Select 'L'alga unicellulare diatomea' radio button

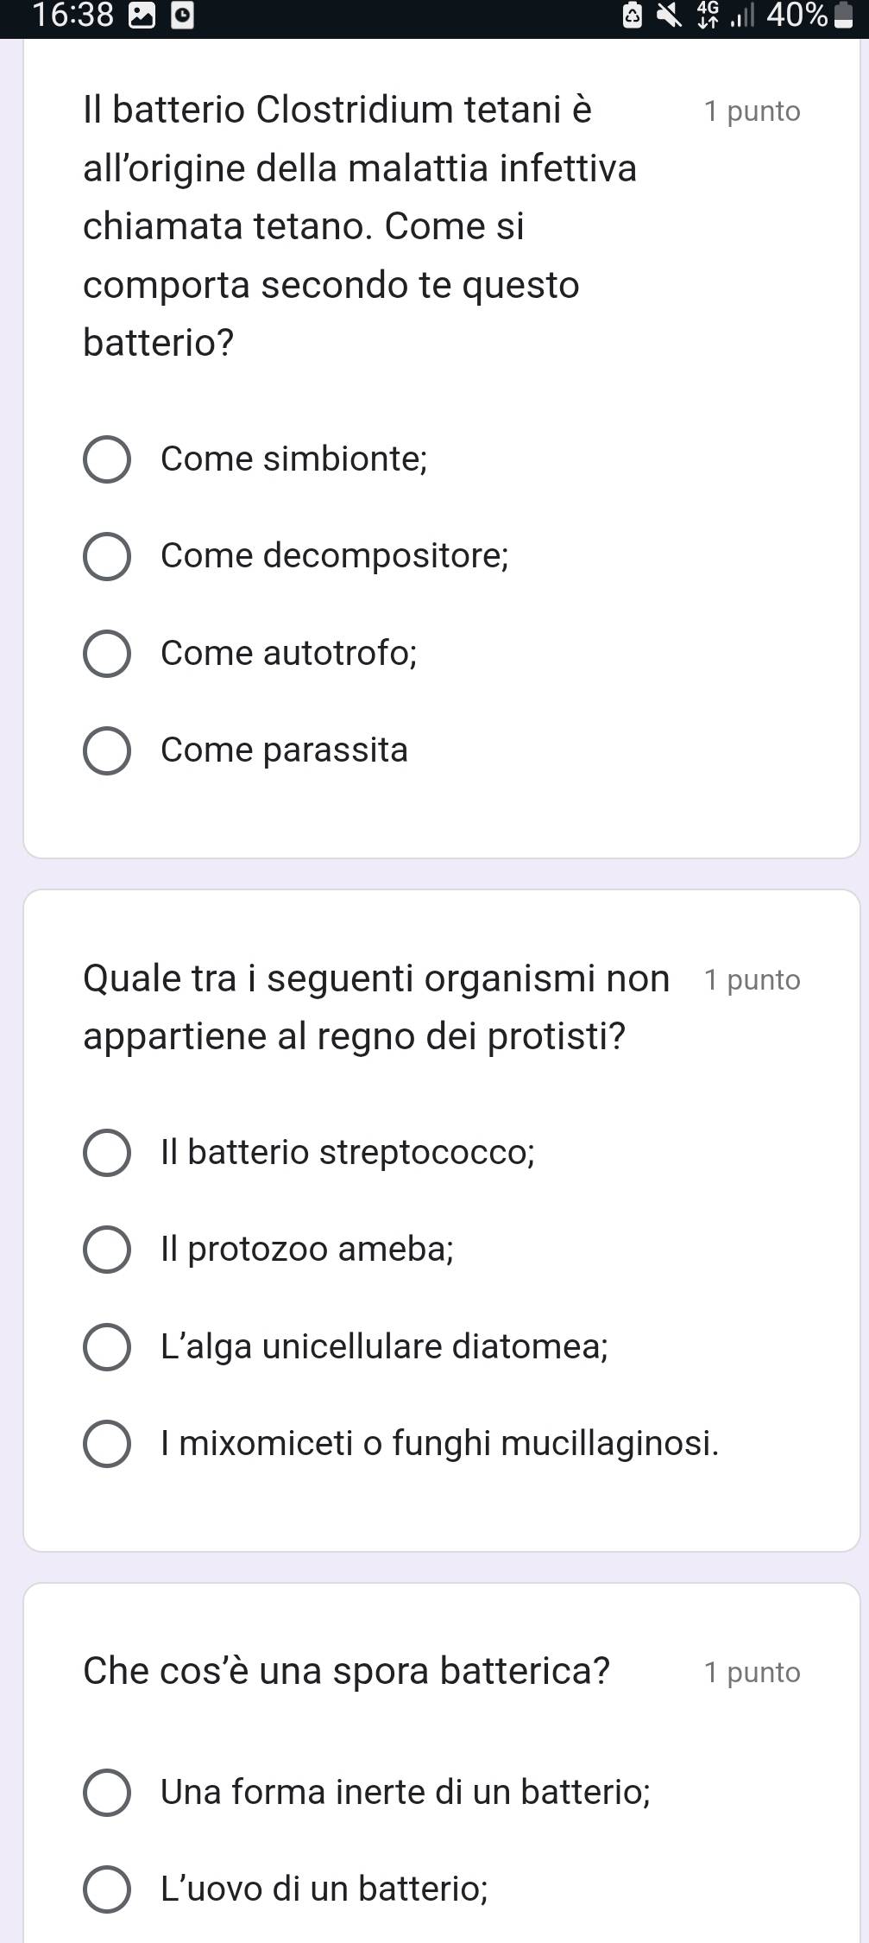pos(107,1347)
